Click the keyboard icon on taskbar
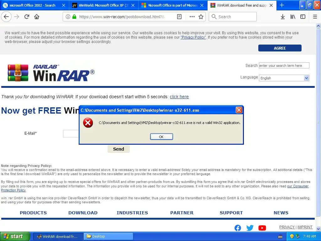Screen dimensions: 321x241 pyautogui.click(x=280, y=237)
